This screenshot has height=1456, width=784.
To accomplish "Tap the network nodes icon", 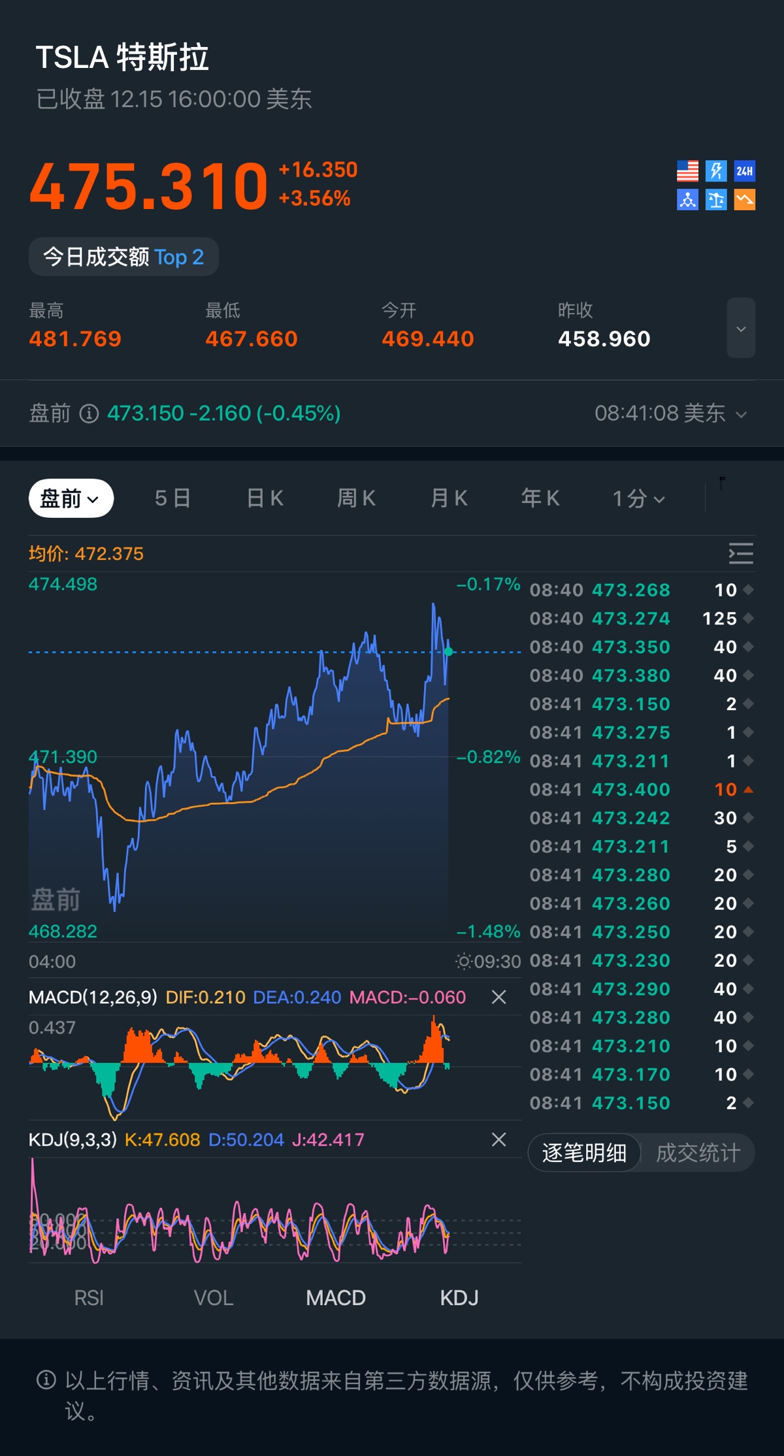I will (x=687, y=200).
